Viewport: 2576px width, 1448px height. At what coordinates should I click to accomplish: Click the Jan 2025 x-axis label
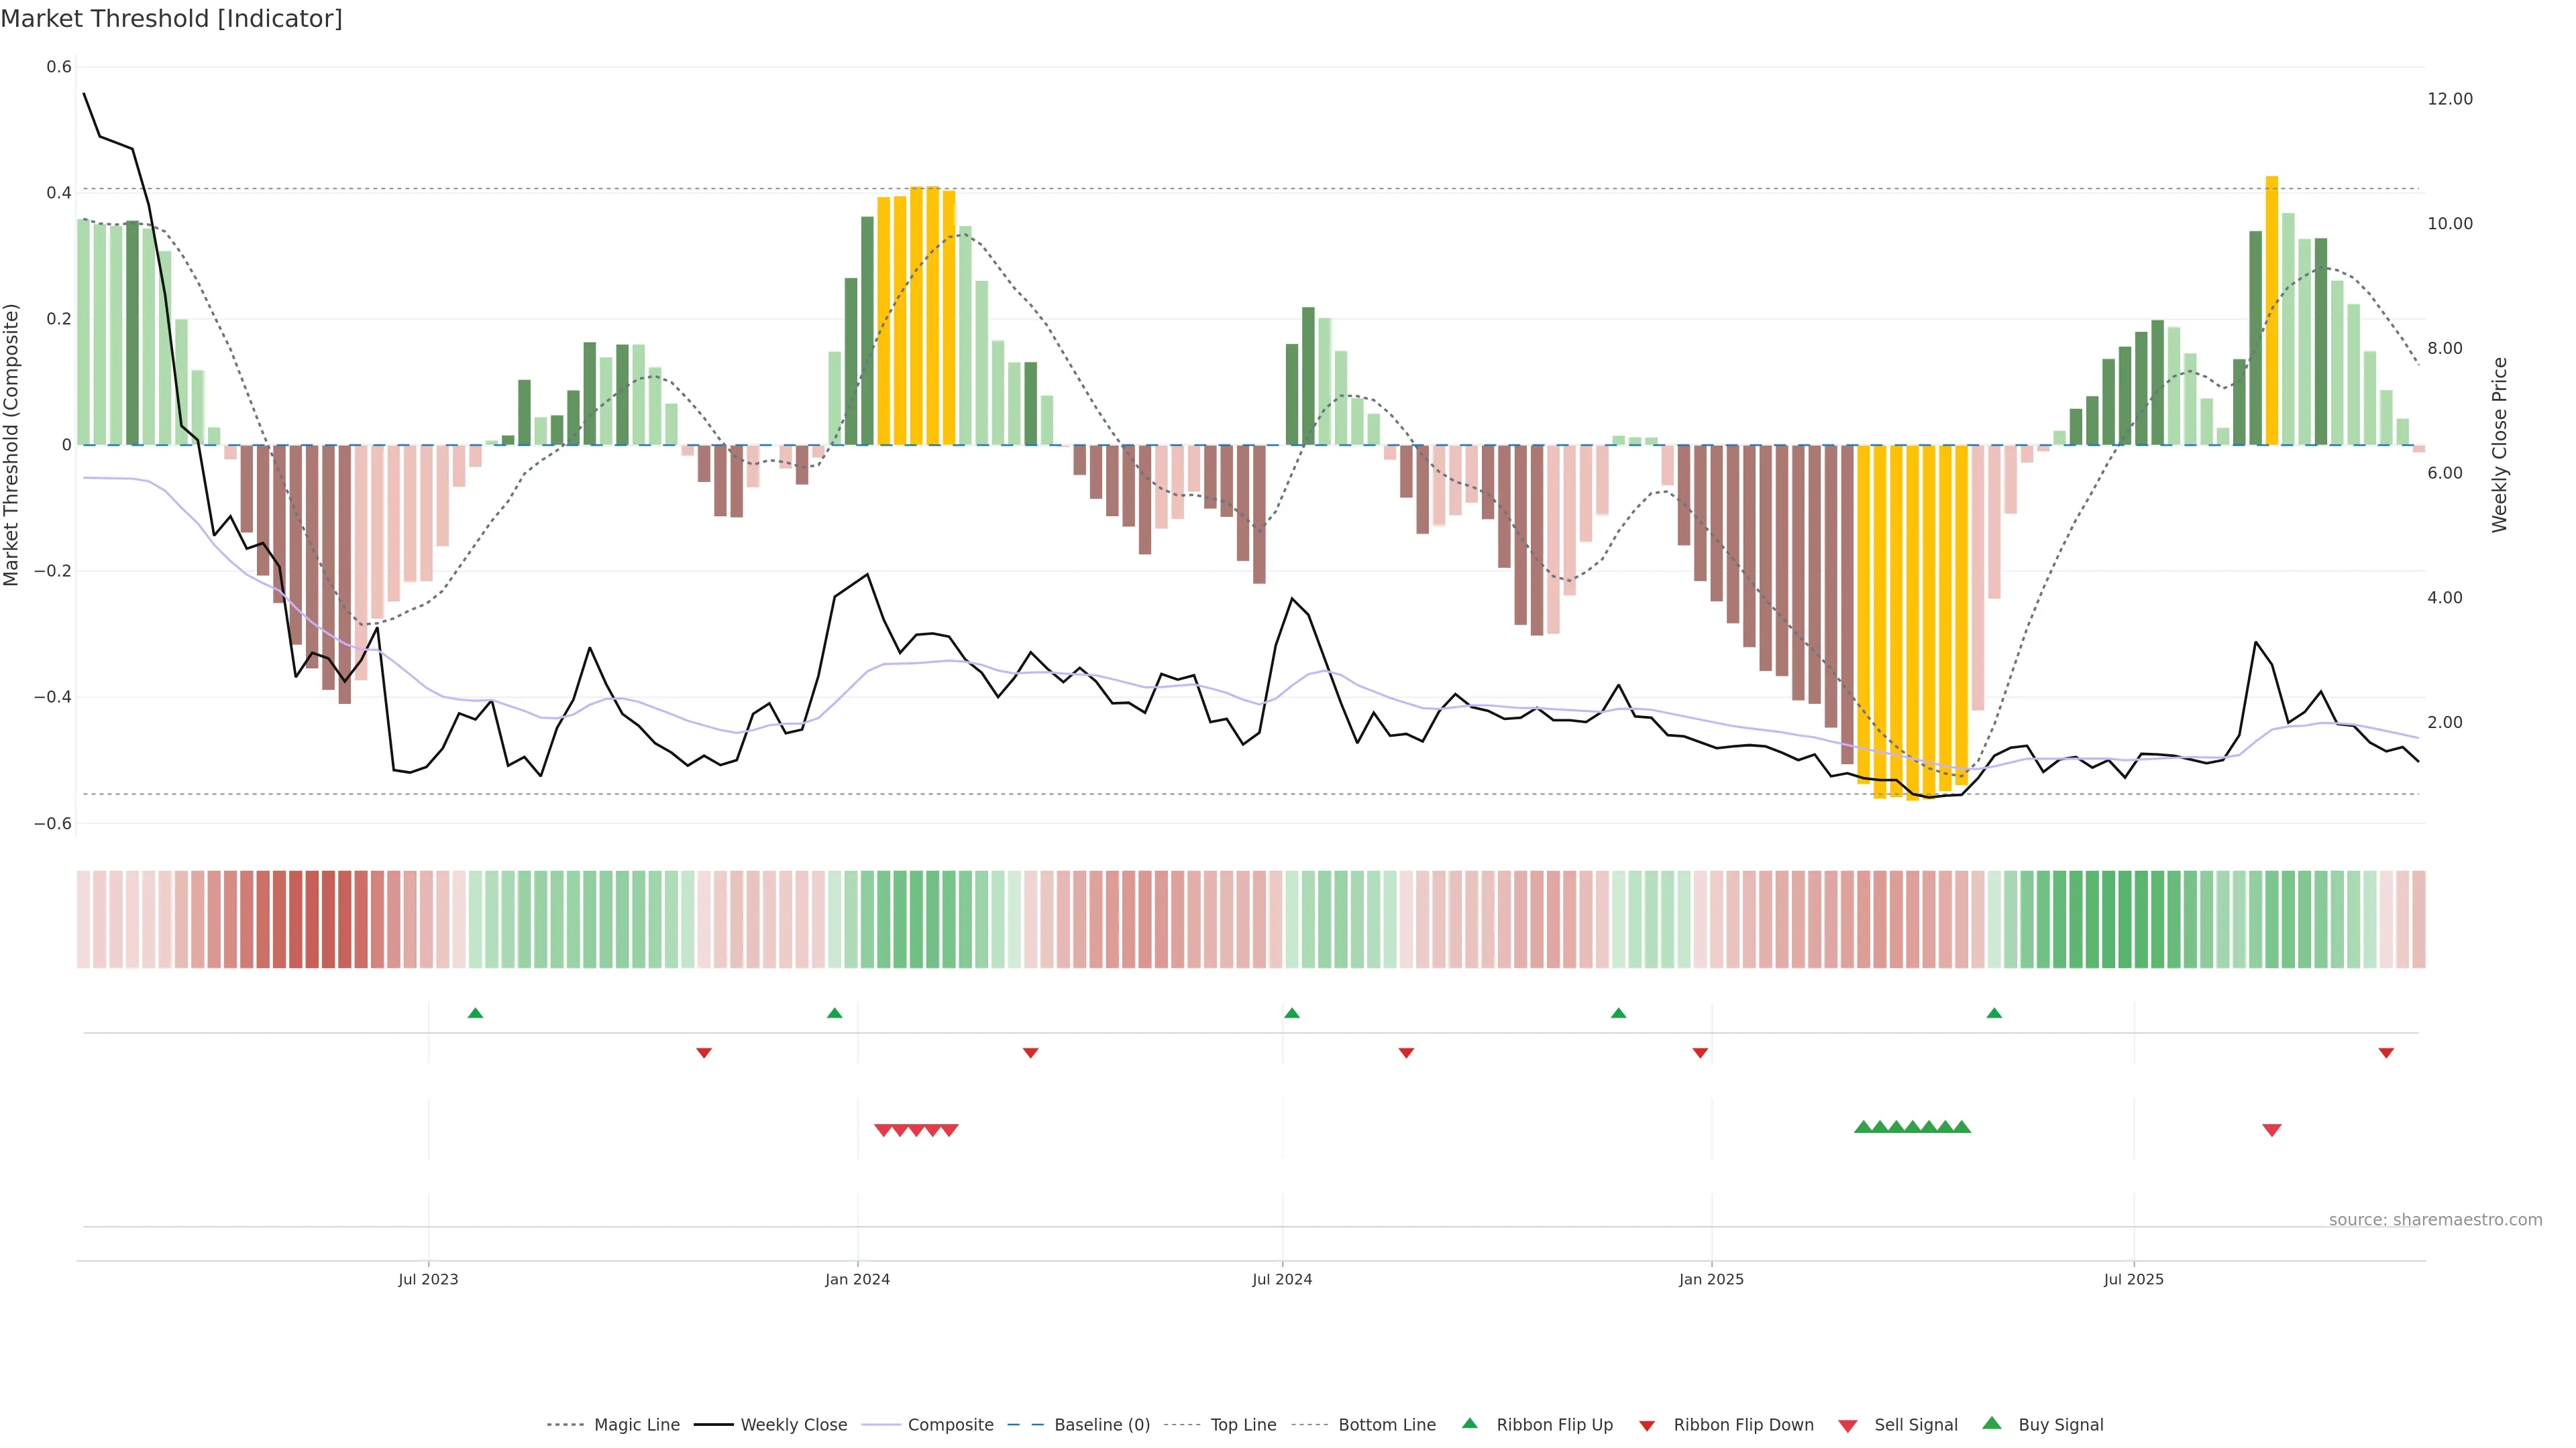1711,1279
